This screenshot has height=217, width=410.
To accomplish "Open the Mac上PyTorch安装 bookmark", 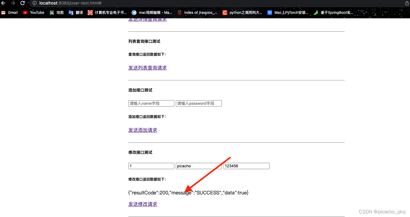I will pos(288,13).
